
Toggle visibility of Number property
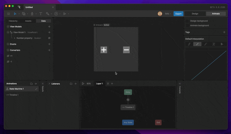(x=49, y=38)
